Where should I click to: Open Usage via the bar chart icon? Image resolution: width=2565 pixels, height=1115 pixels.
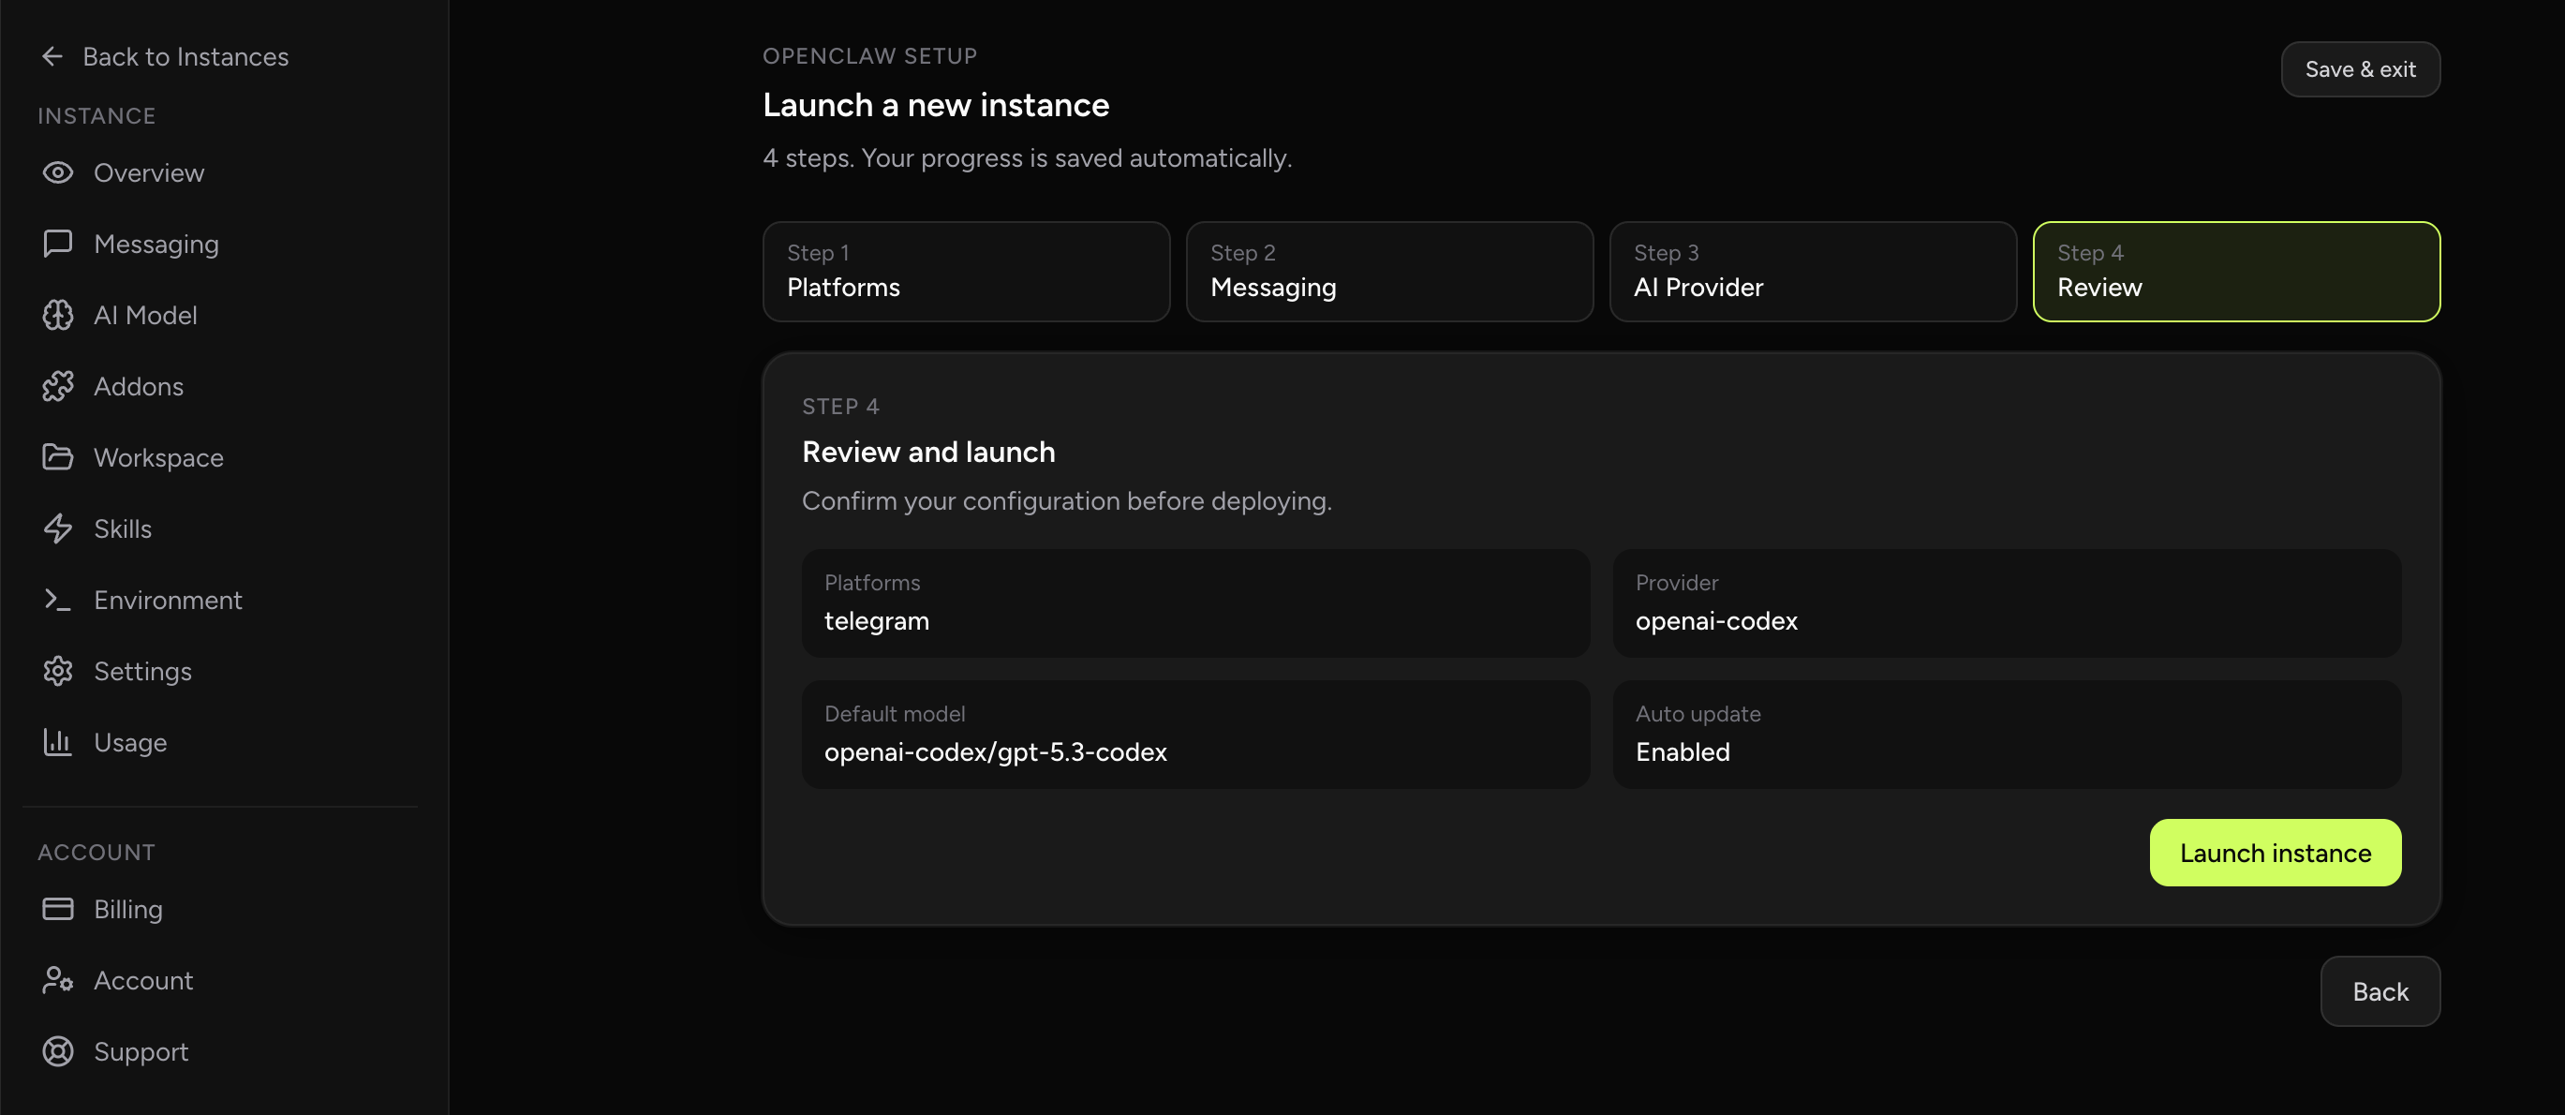coord(58,742)
